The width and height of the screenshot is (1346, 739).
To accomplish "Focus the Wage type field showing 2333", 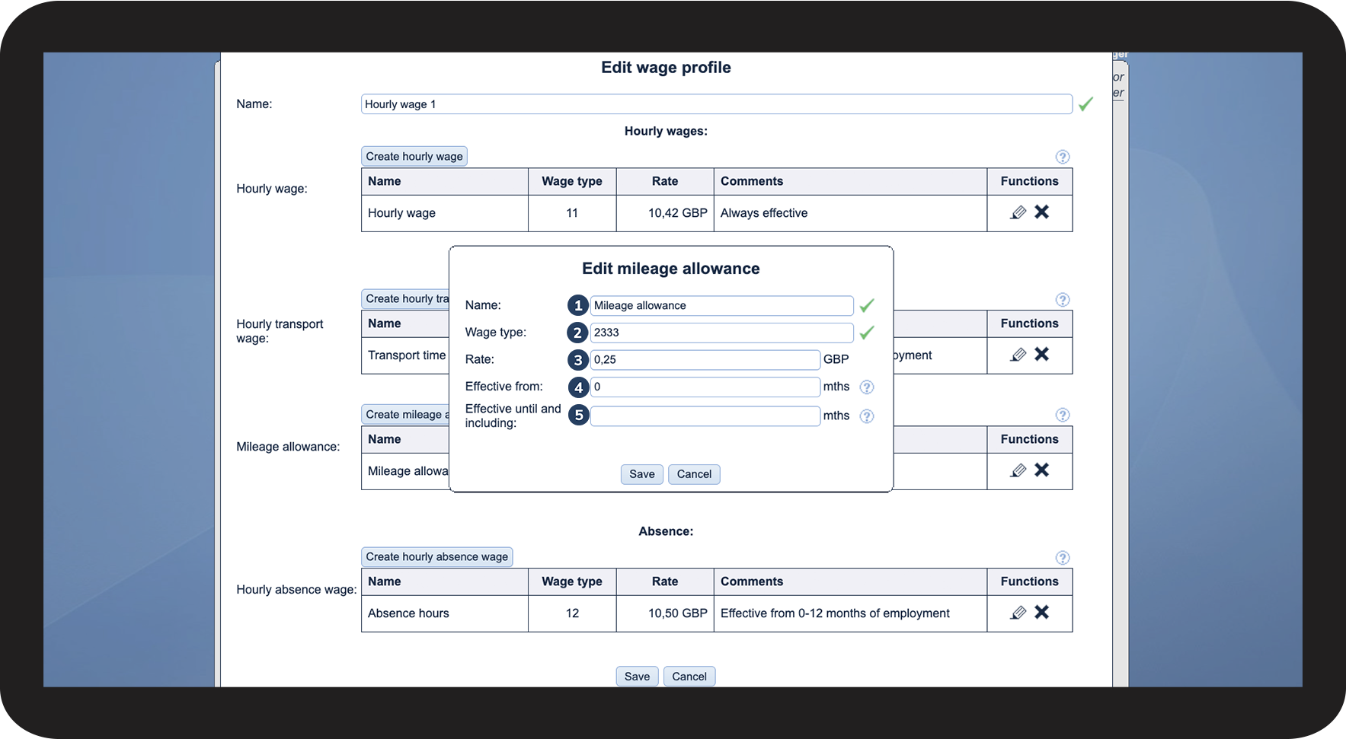I will pyautogui.click(x=721, y=333).
